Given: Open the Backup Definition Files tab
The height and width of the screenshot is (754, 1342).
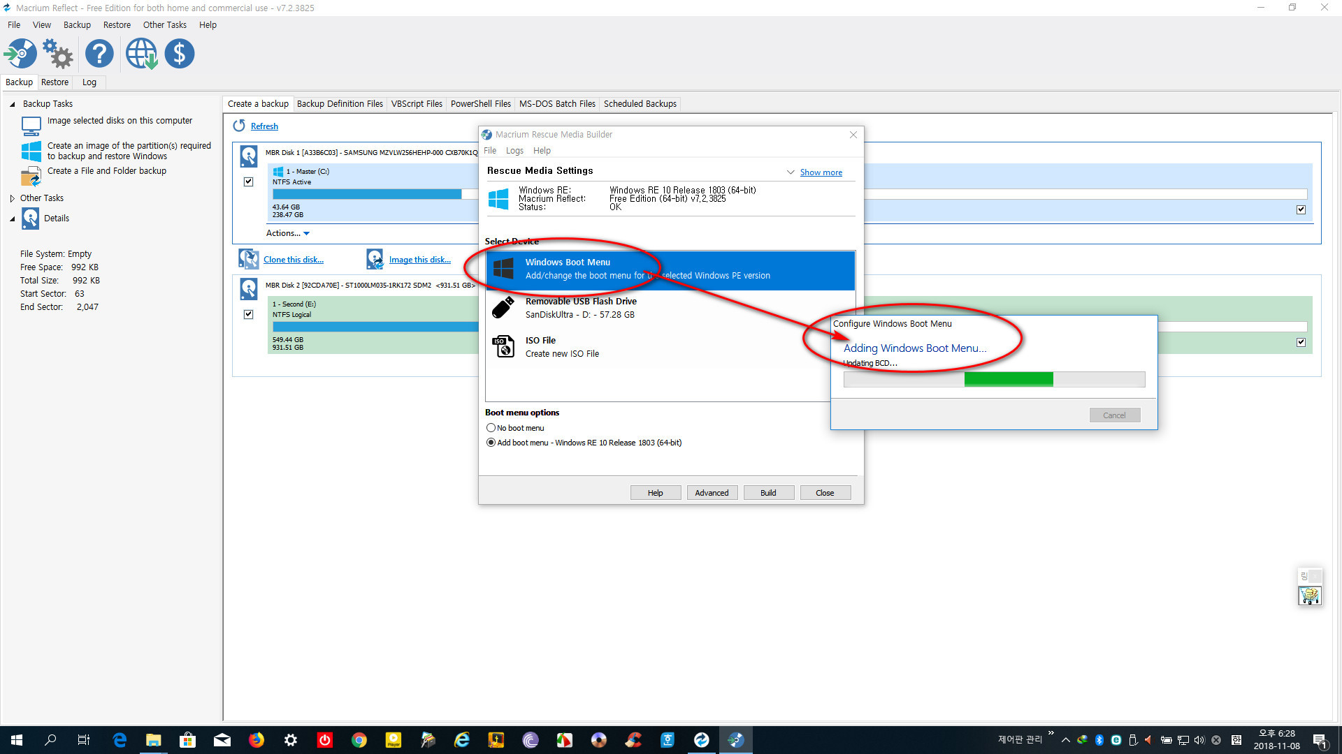Looking at the screenshot, I should [340, 104].
